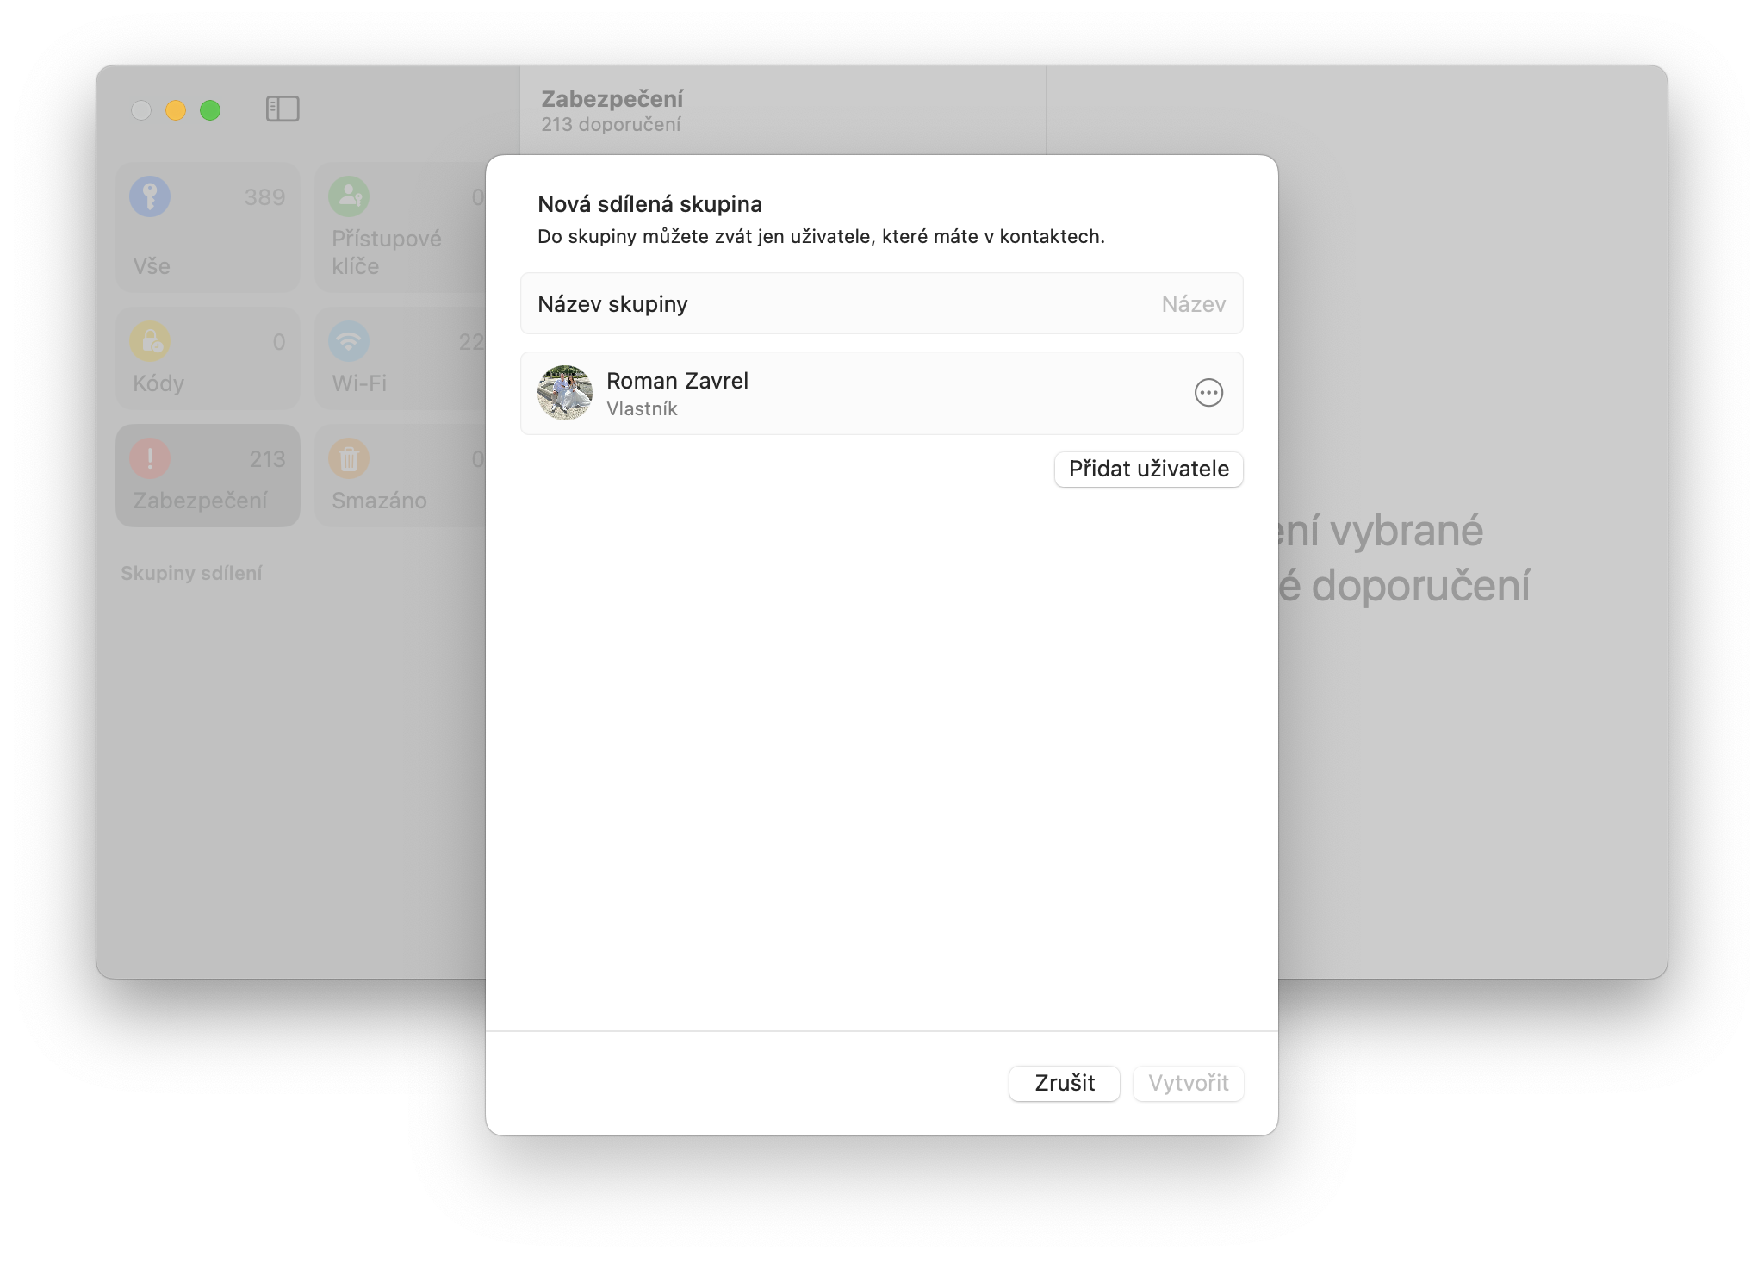Click the Zabezpečení heading above 213 doporučení
Viewport: 1764px width, 1263px height.
(612, 99)
